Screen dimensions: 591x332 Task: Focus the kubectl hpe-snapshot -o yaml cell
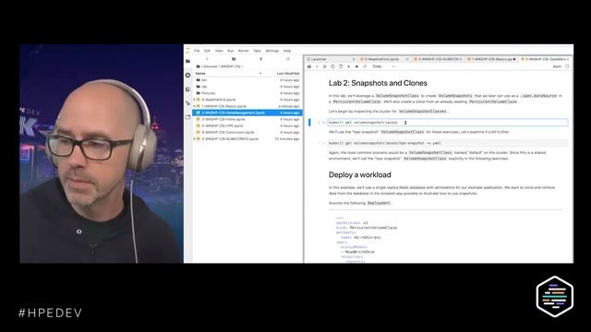(x=447, y=143)
